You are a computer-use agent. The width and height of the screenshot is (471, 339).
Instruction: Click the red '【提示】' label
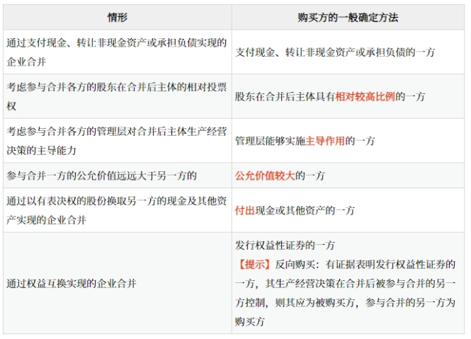tap(253, 264)
